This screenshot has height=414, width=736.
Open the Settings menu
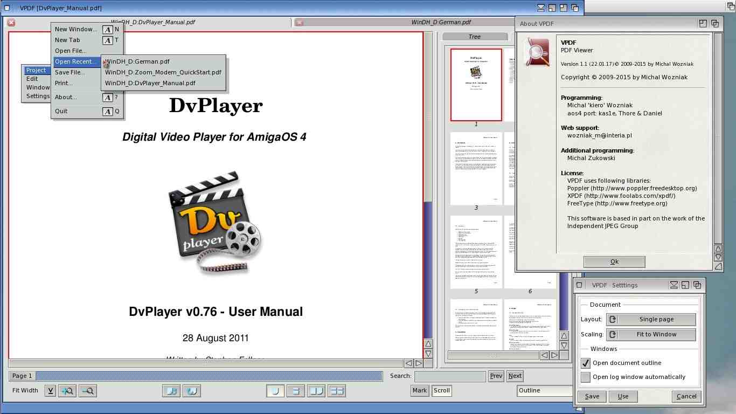[38, 96]
